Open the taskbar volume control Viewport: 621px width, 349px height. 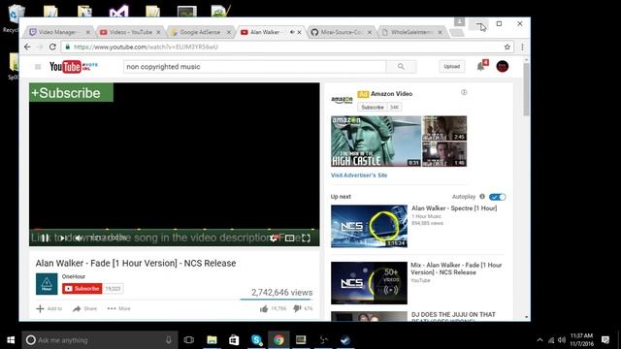tap(562, 340)
